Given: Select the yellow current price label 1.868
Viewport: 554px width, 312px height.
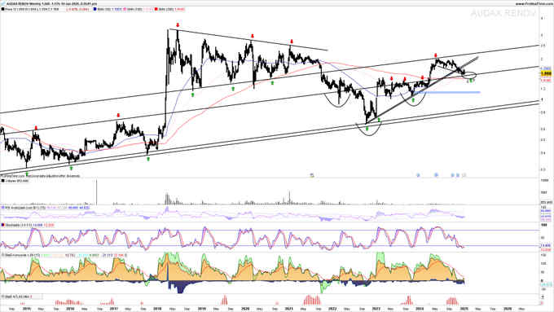Looking at the screenshot, I should pyautogui.click(x=546, y=73).
